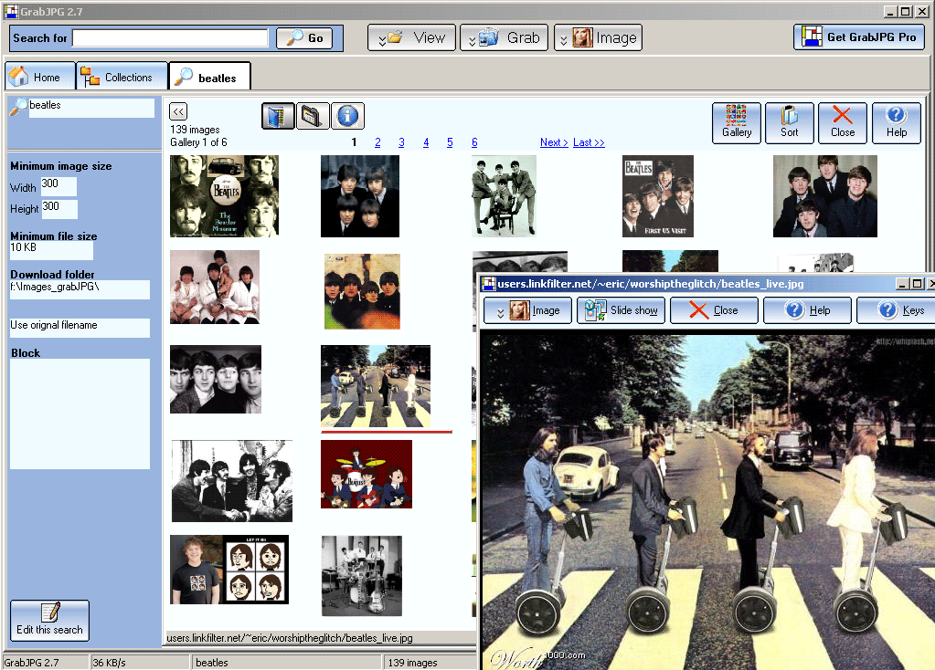Toggle the thumbnail gallery view icon
Image resolution: width=935 pixels, height=670 pixels.
[x=278, y=116]
